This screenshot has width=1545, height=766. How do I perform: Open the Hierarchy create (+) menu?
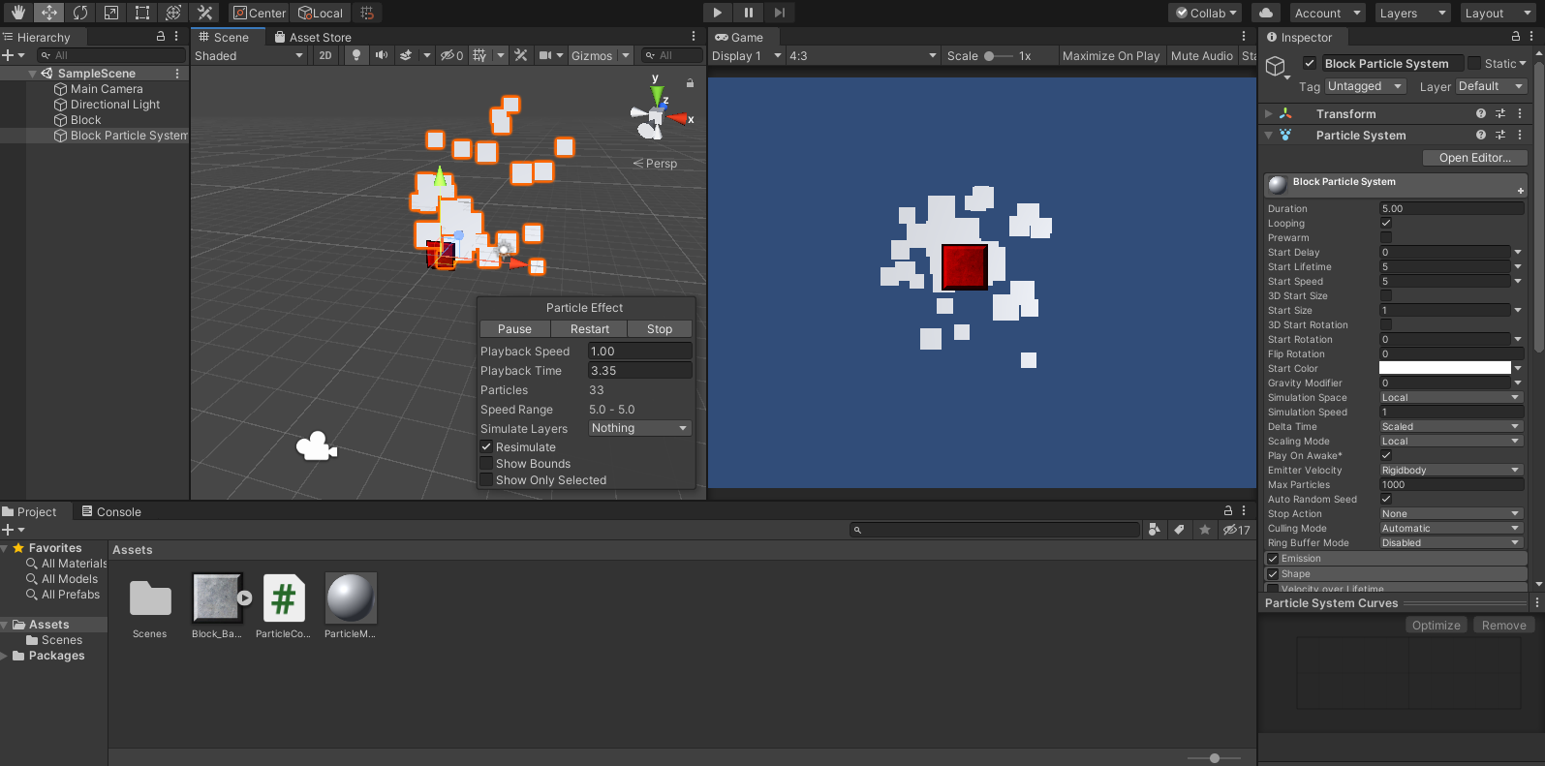pyautogui.click(x=12, y=55)
